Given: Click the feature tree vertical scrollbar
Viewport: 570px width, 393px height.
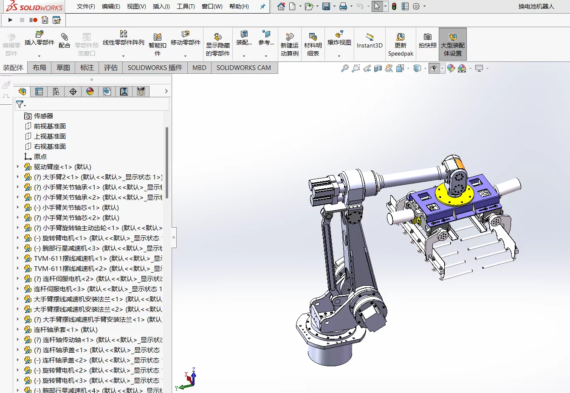Looking at the screenshot, I should point(167,162).
